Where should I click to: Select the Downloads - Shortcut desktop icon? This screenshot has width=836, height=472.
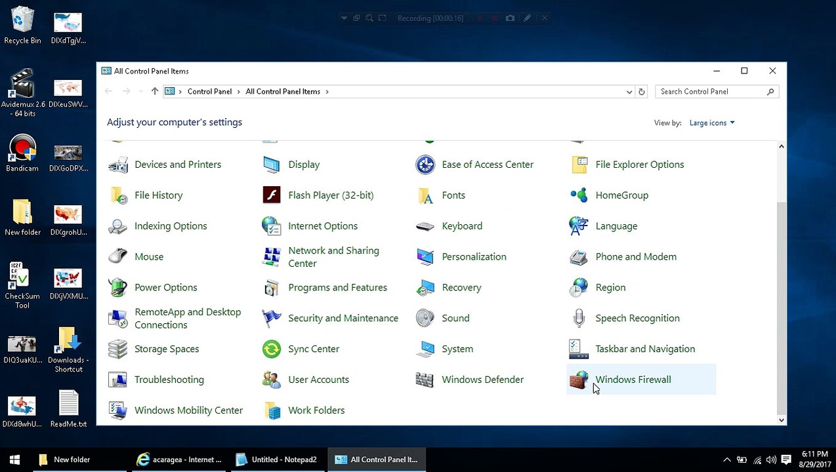tap(68, 350)
